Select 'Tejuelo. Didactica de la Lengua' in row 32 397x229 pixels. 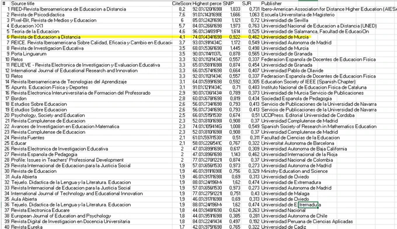pos(71,182)
